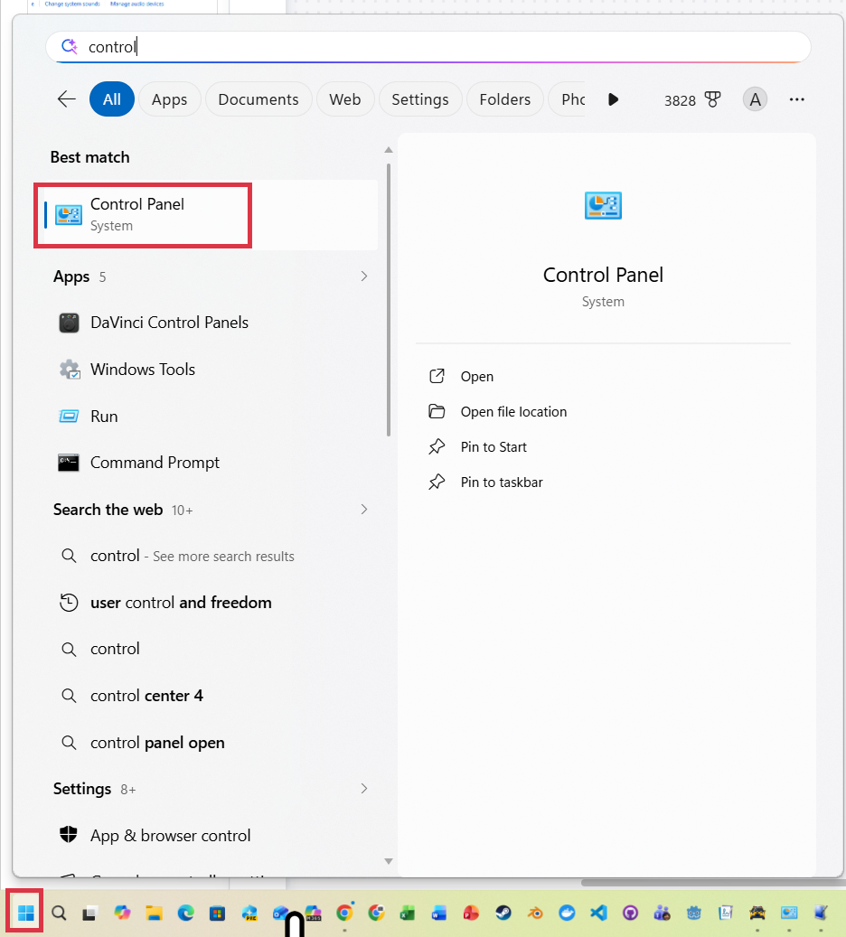Switch to the Documents filter tab
Screen dimensions: 846x937
[x=258, y=99]
